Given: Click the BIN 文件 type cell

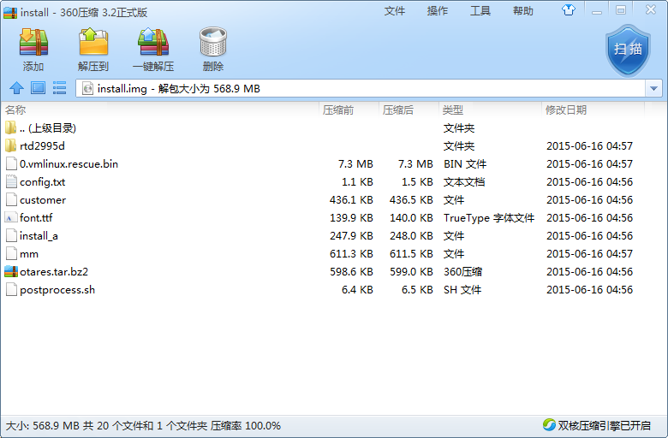Looking at the screenshot, I should coord(465,164).
